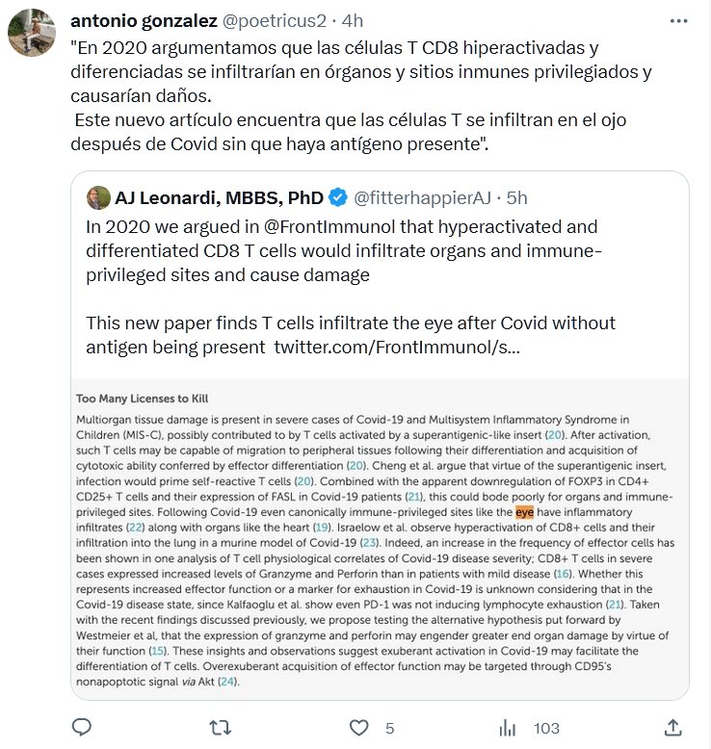This screenshot has height=749, width=711.
Task: Click the 103 views count
Action: 546,728
